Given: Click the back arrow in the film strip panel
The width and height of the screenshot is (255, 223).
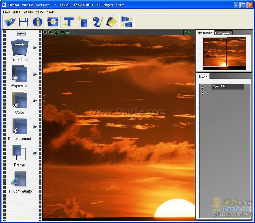Looking at the screenshot, I should click(21, 34).
